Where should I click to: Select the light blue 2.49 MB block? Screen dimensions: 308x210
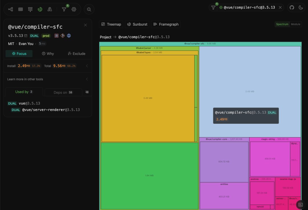click(x=250, y=92)
